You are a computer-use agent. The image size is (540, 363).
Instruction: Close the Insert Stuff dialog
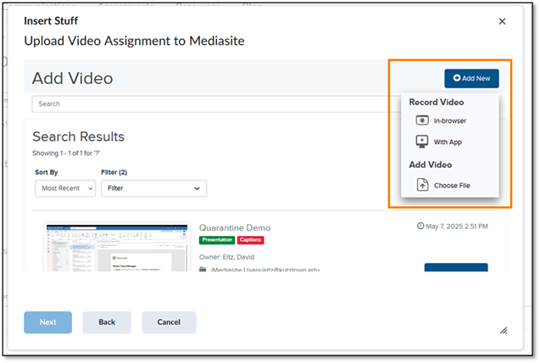[502, 21]
